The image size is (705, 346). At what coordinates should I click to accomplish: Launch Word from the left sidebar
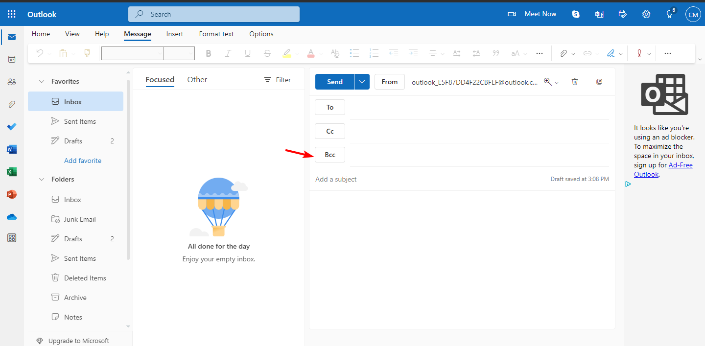point(11,149)
